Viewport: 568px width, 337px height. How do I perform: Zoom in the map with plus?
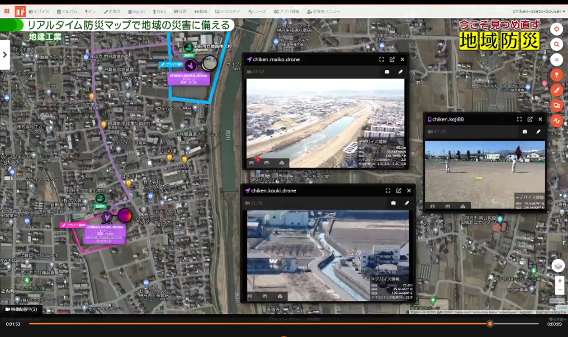560,281
